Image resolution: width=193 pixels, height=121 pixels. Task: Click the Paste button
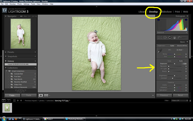(x=29, y=95)
